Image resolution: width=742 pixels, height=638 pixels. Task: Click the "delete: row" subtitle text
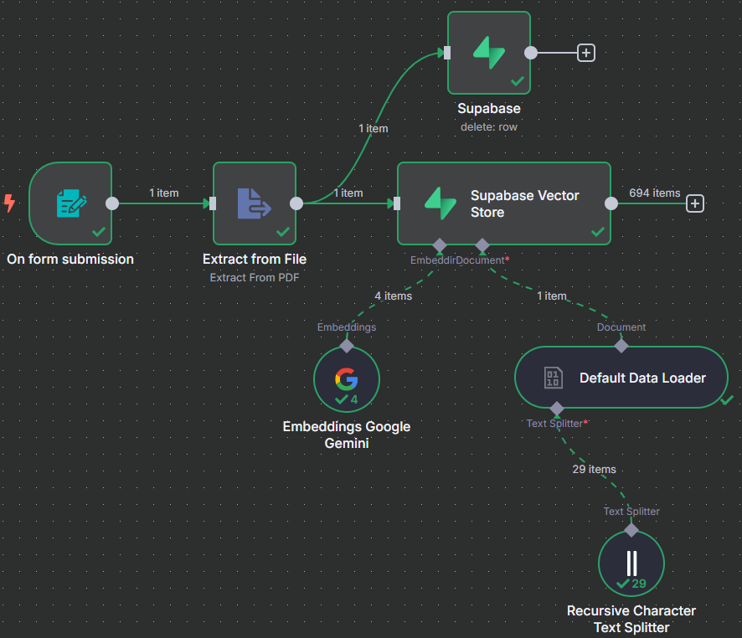(489, 126)
